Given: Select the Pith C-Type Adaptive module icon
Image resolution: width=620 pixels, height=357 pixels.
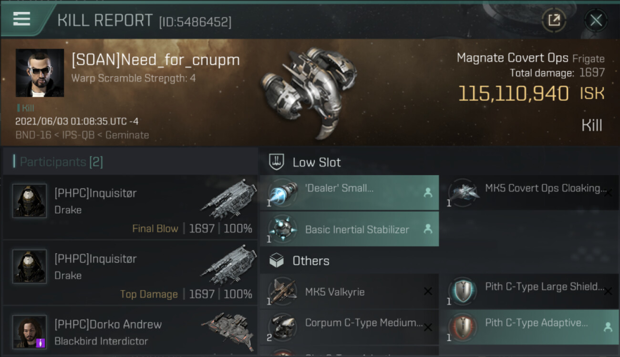Looking at the screenshot, I should tap(463, 327).
